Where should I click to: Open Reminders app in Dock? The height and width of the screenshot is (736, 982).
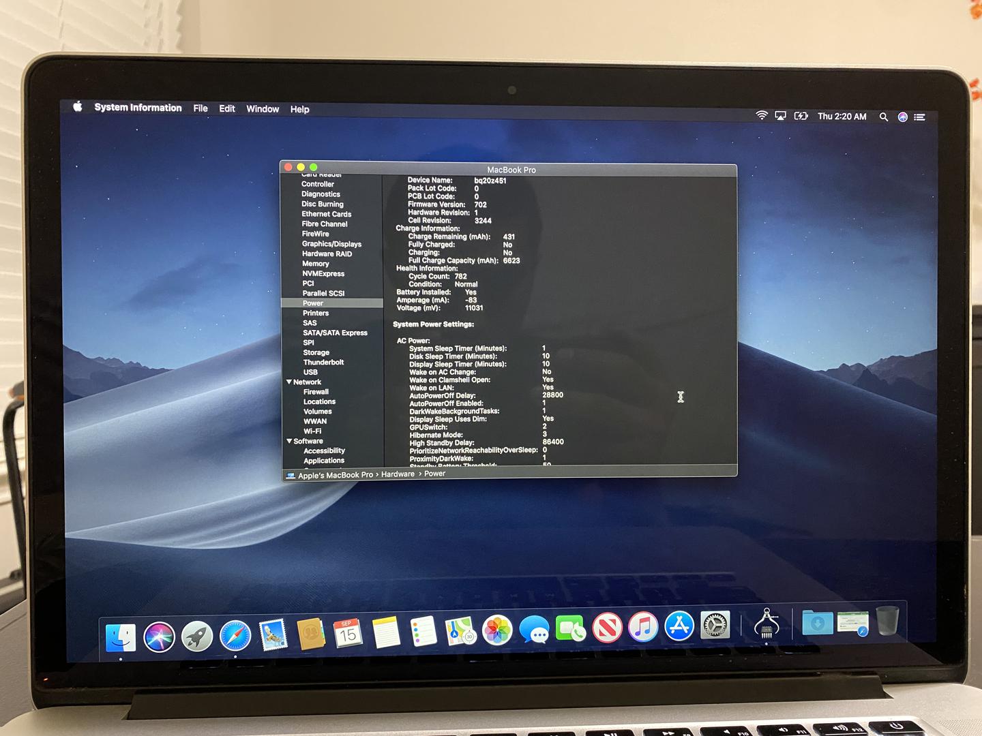pyautogui.click(x=423, y=631)
